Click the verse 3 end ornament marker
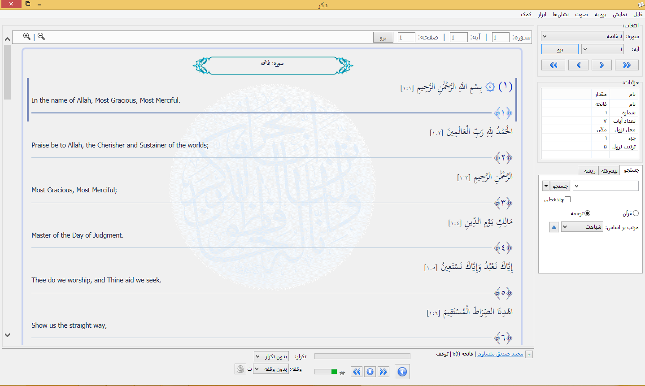Image resolution: width=645 pixels, height=386 pixels. 503,203
